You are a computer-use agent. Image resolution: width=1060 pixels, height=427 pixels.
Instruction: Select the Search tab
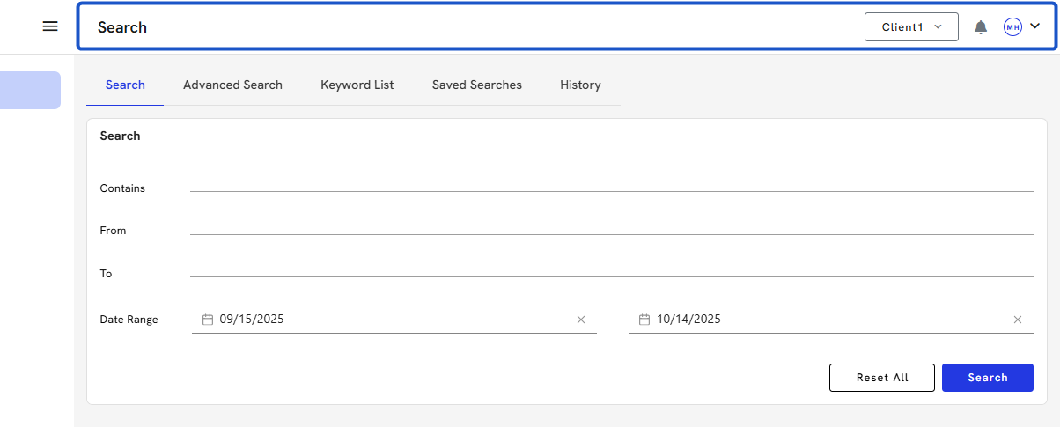coord(125,85)
